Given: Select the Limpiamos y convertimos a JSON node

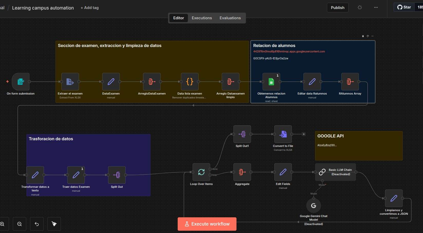Looking at the screenshot, I should click(x=394, y=198).
